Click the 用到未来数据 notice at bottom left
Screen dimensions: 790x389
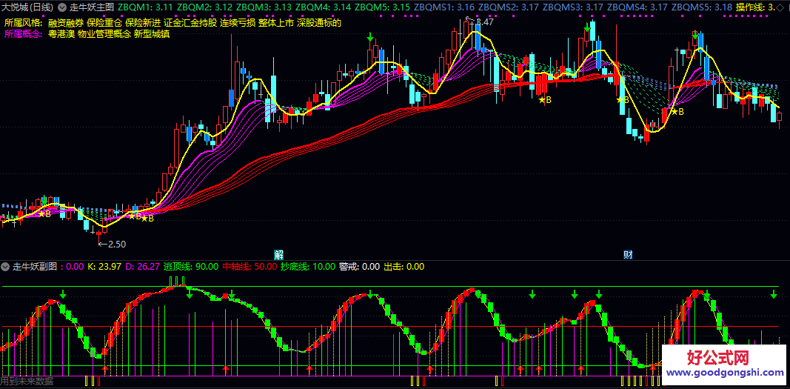point(27,382)
